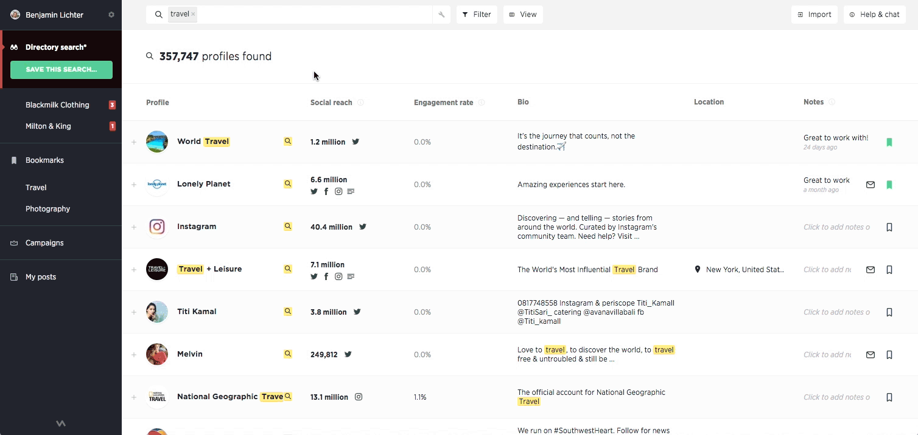The height and width of the screenshot is (435, 918).
Task: Click Titi Kamal Twitter icon
Action: [357, 312]
